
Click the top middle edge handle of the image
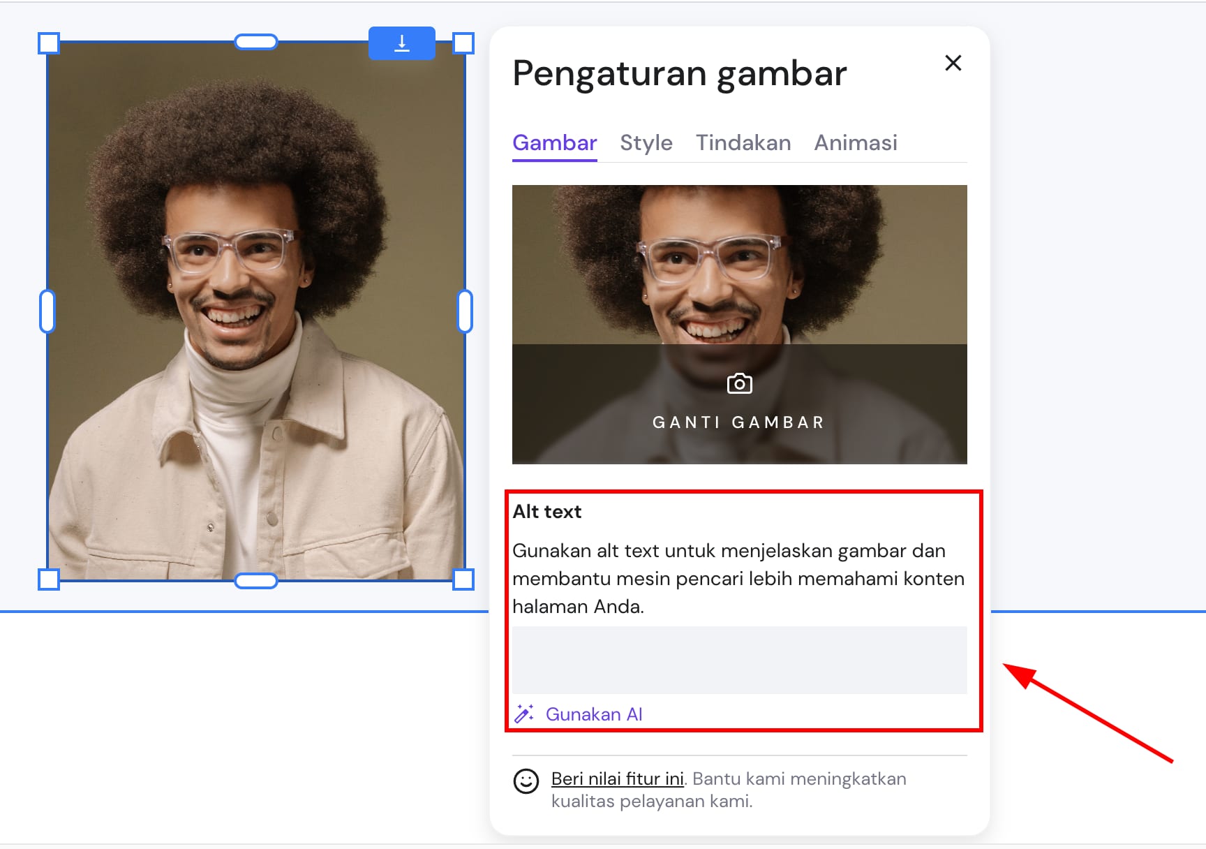(256, 42)
